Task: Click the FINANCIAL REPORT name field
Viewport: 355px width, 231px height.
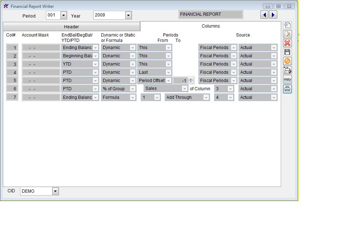Action: (x=211, y=15)
